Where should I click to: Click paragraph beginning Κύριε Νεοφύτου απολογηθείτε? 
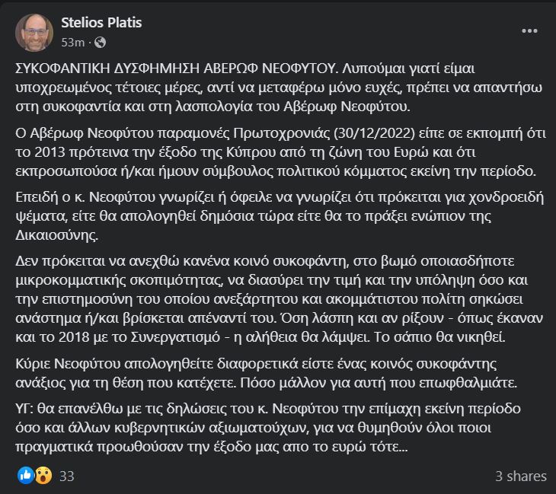point(267,373)
